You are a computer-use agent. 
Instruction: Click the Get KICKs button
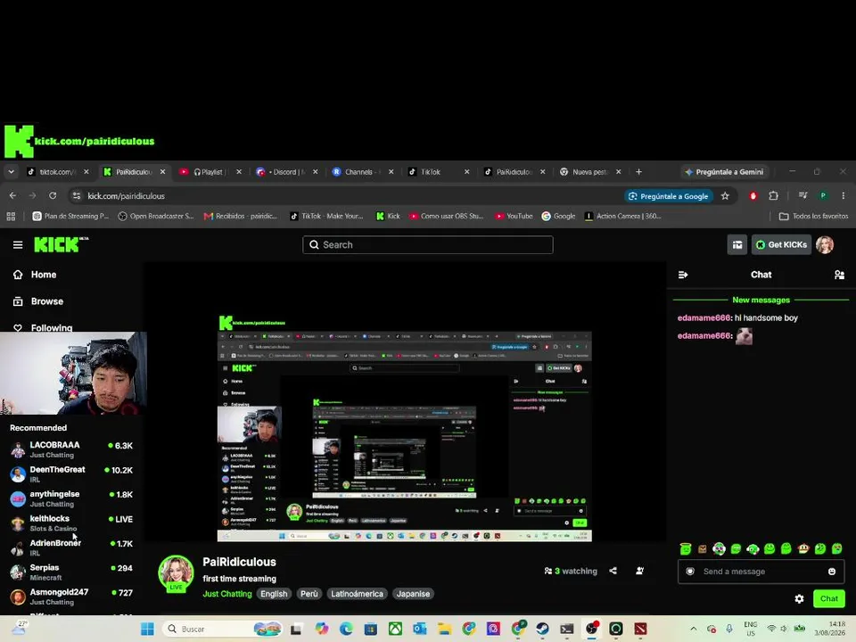tap(781, 244)
